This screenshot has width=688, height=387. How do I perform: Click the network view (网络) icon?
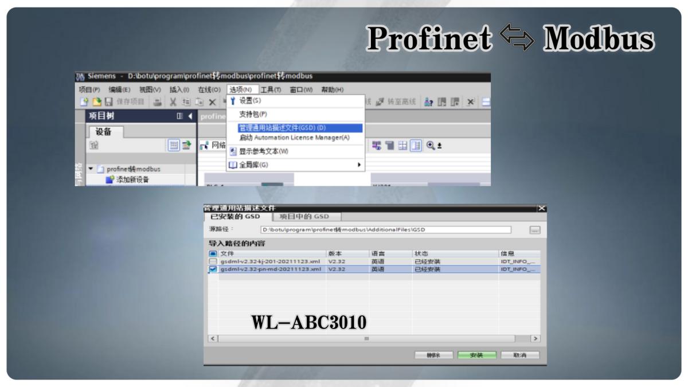pyautogui.click(x=204, y=146)
